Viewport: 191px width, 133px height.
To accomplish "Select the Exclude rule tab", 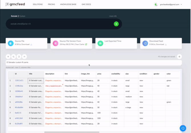I will pyautogui.click(x=14, y=16).
